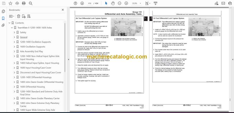
Task: Close the Bookmarks panel
Action: 63,10
